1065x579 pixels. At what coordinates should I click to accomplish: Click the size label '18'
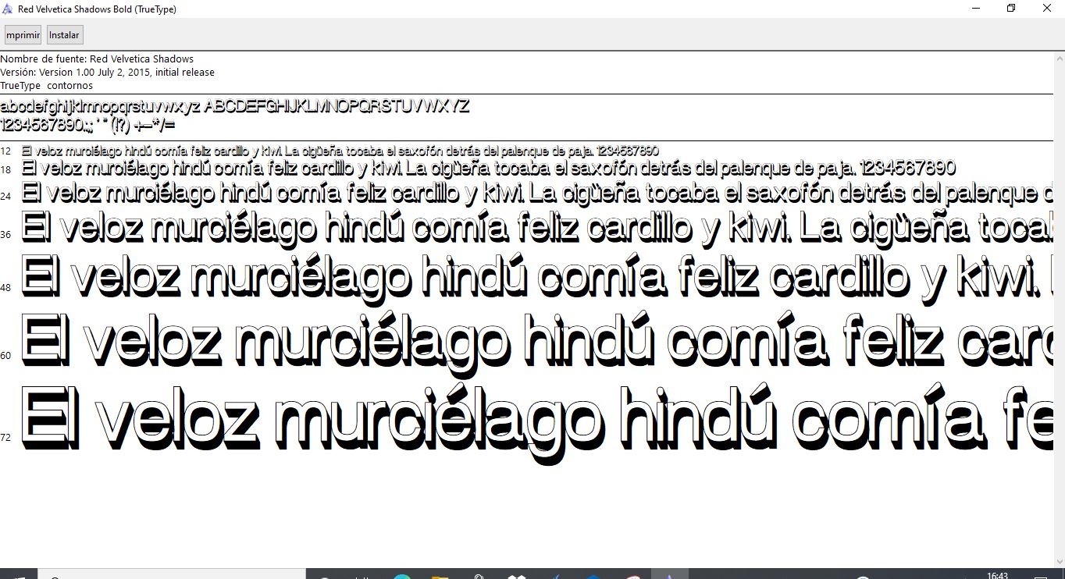coord(5,169)
